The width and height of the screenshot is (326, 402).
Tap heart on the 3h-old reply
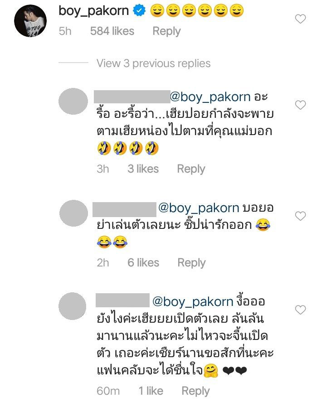300,105
